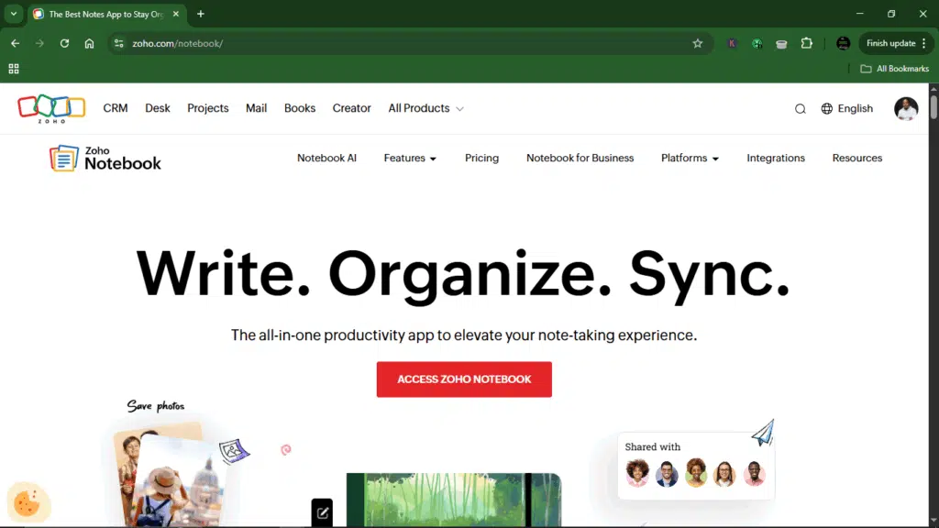The width and height of the screenshot is (939, 528).
Task: Close the Best Notes App tab
Action: (175, 14)
